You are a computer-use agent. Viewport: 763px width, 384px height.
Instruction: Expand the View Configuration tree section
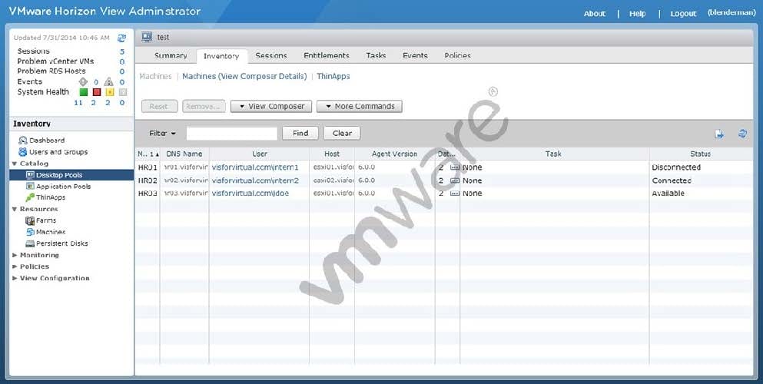tap(15, 278)
